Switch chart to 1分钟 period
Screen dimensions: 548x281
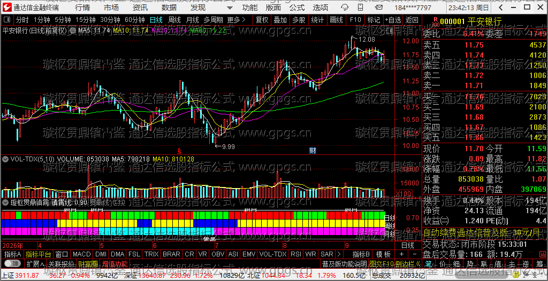[x=42, y=20]
